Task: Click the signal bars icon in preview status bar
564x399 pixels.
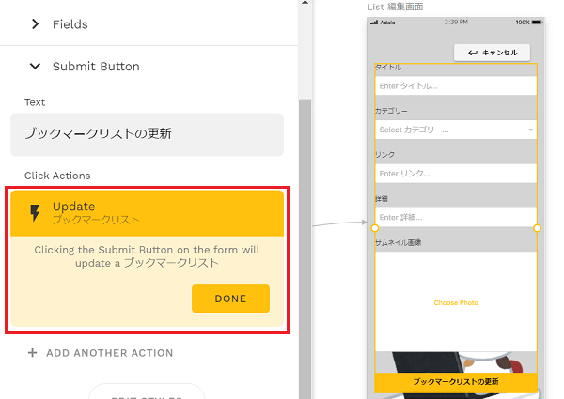Action: click(374, 23)
